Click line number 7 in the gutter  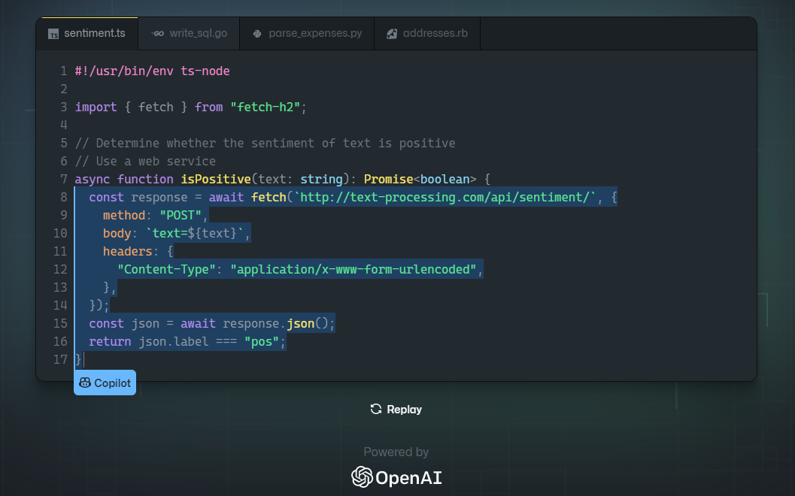(64, 179)
